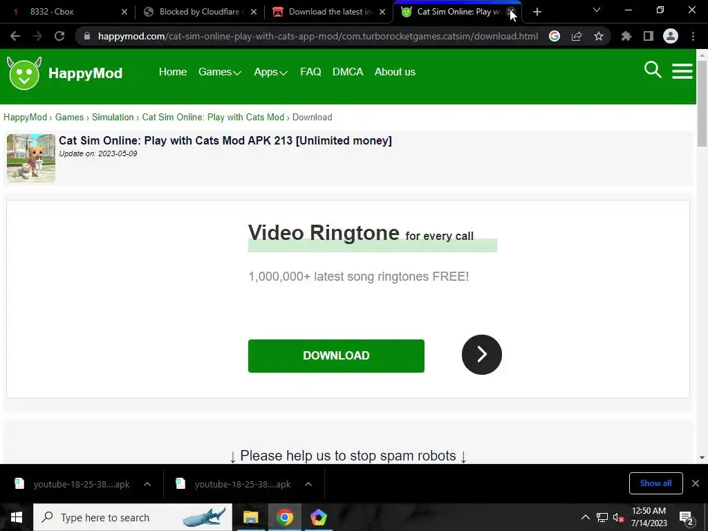Viewport: 708px width, 531px height.
Task: Click the network tray icon
Action: 602,517
